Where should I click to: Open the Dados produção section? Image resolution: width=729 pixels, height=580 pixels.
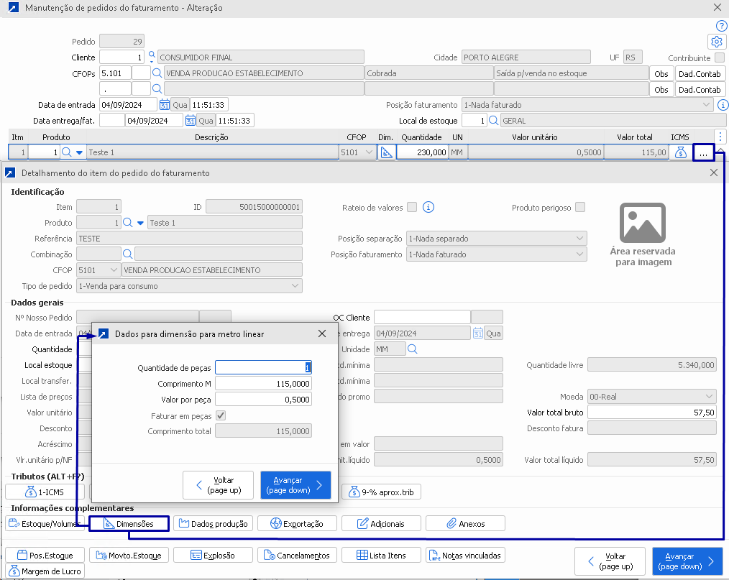click(214, 524)
